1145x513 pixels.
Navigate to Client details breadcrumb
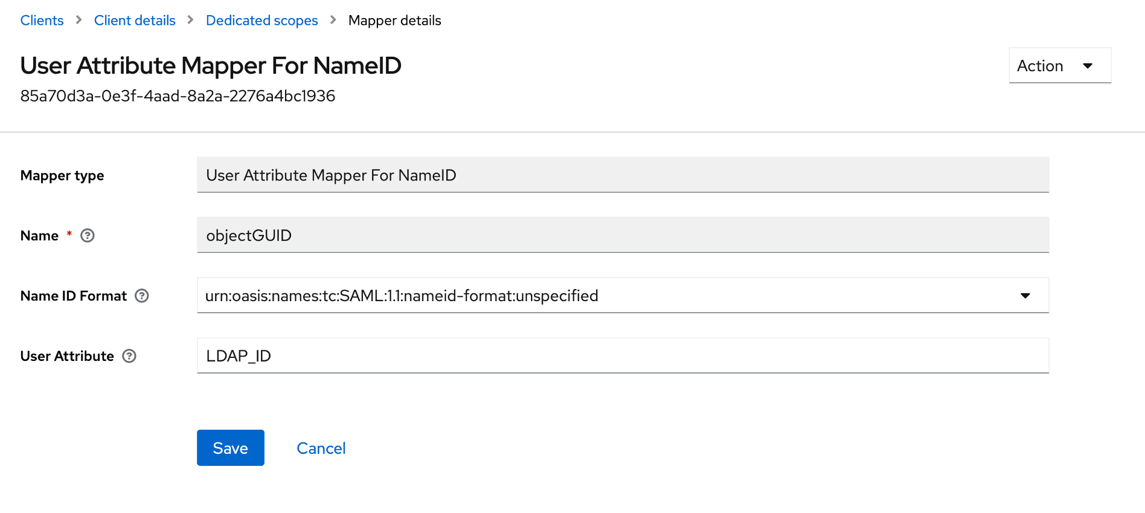tap(135, 21)
